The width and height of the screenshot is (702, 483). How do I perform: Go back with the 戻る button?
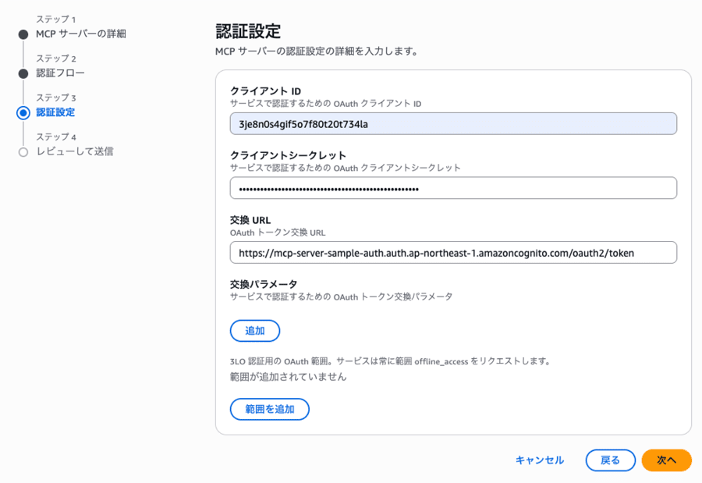coord(610,460)
